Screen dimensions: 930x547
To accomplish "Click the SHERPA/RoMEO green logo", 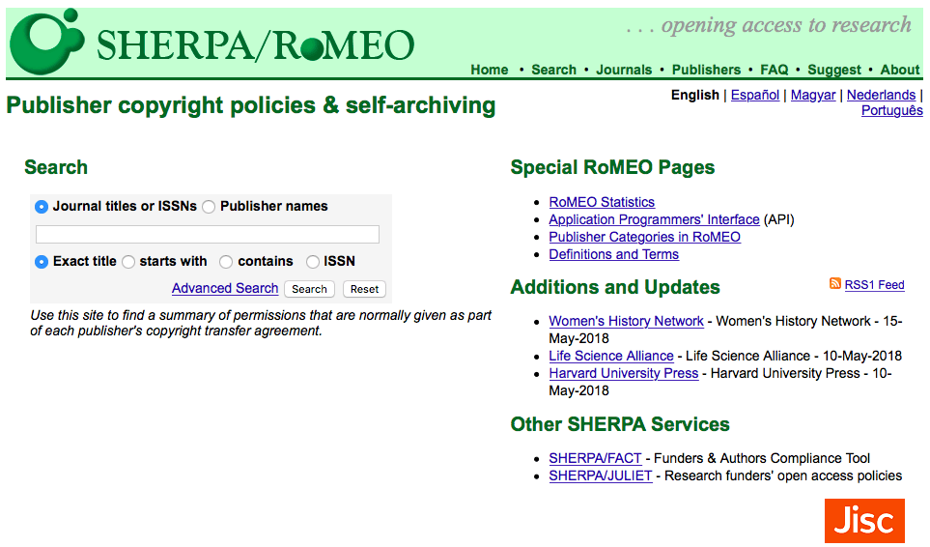I will coord(211,42).
